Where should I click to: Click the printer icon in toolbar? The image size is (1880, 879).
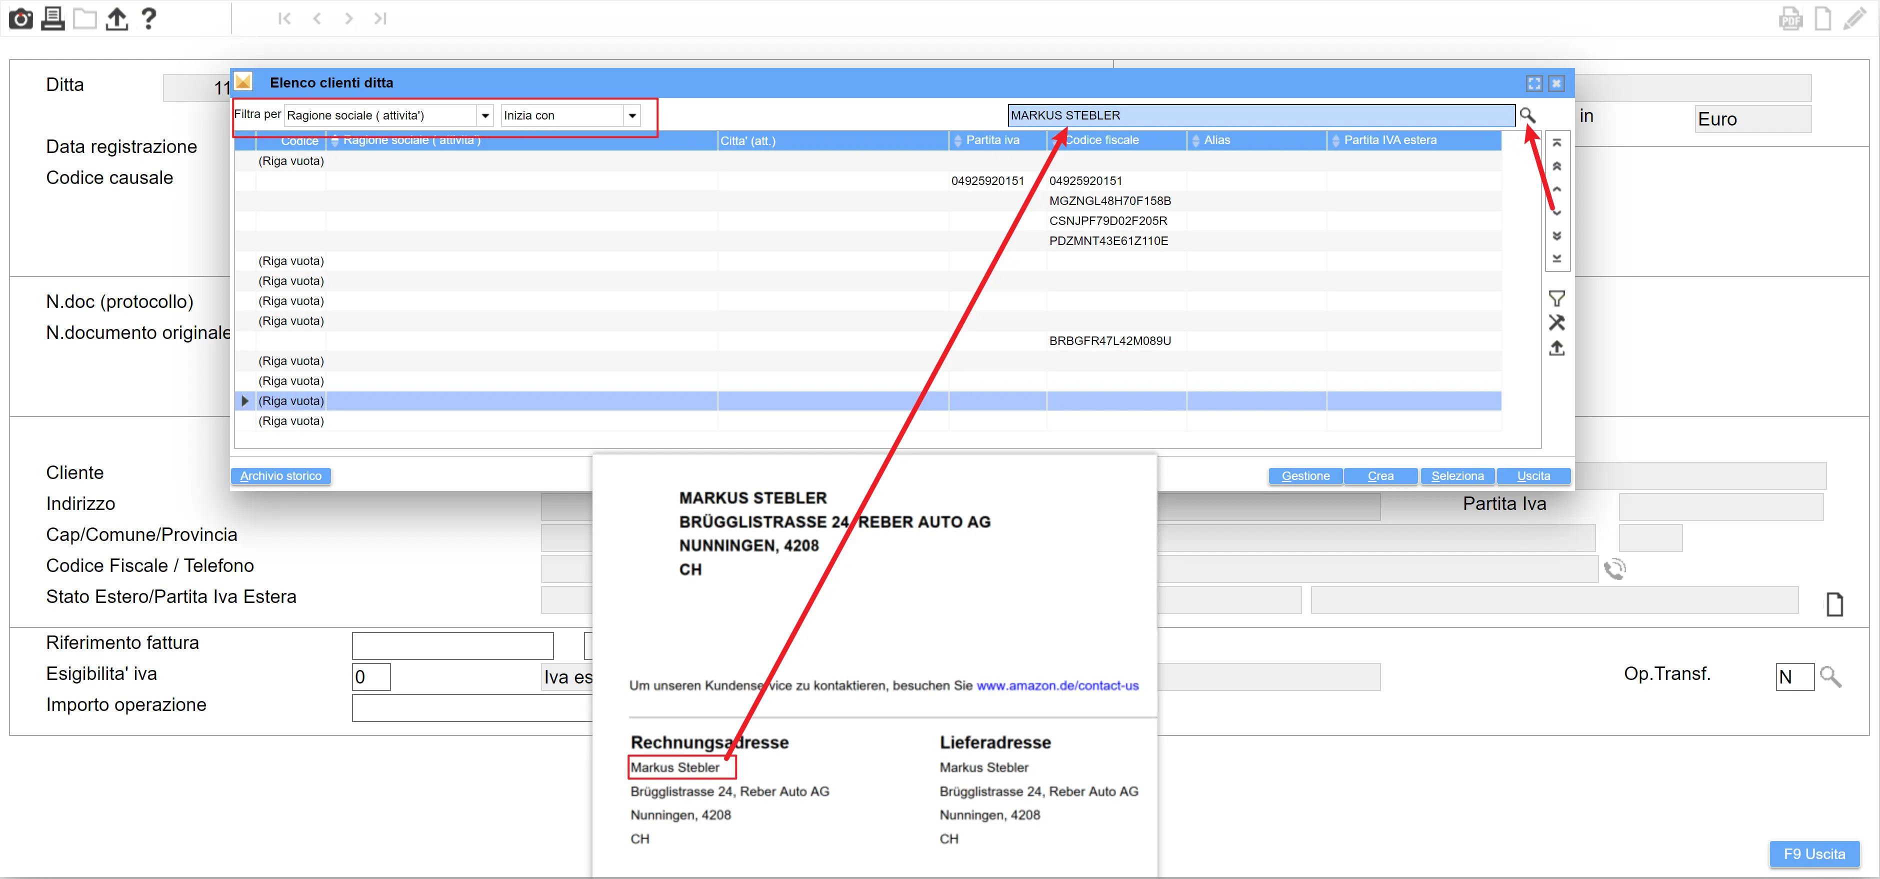(52, 18)
